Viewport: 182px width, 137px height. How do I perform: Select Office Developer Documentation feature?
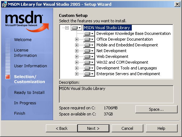coord(125,39)
